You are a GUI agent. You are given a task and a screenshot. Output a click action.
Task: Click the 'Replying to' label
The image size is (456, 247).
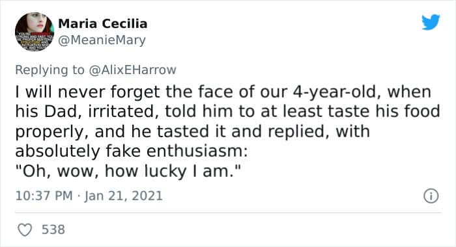50,70
